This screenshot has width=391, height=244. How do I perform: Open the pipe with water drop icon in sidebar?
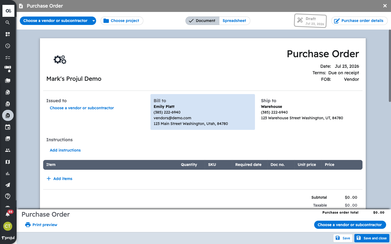[x=8, y=69]
